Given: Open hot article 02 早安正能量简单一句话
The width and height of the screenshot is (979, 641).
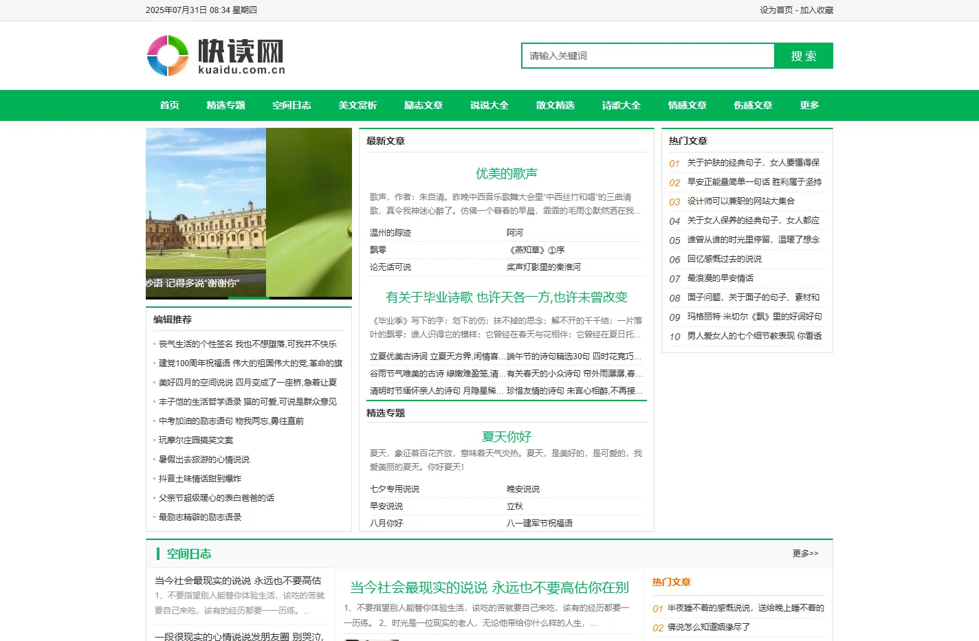Looking at the screenshot, I should click(x=754, y=182).
